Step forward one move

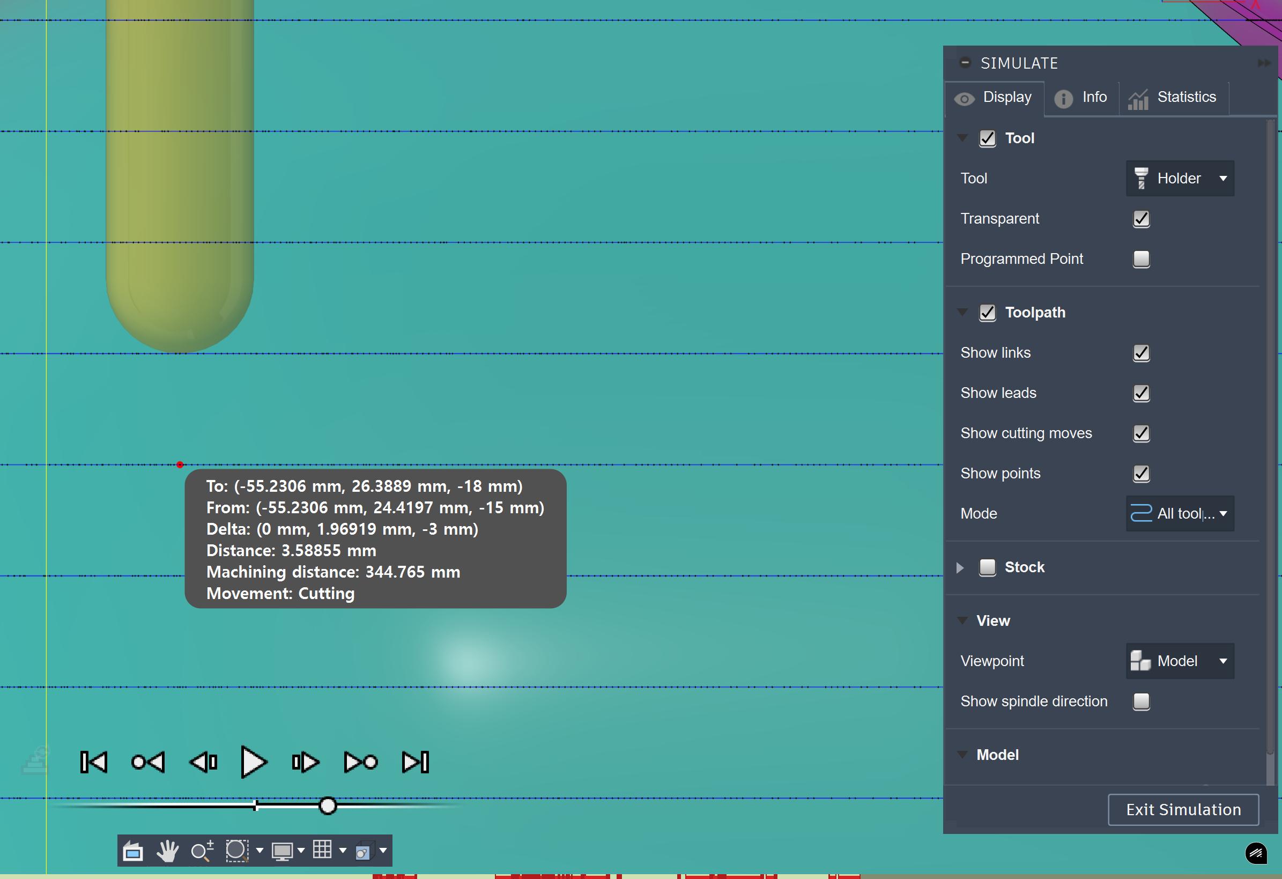(x=305, y=762)
